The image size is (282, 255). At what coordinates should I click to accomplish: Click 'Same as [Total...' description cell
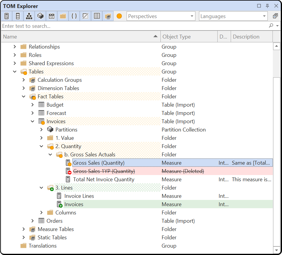point(251,163)
